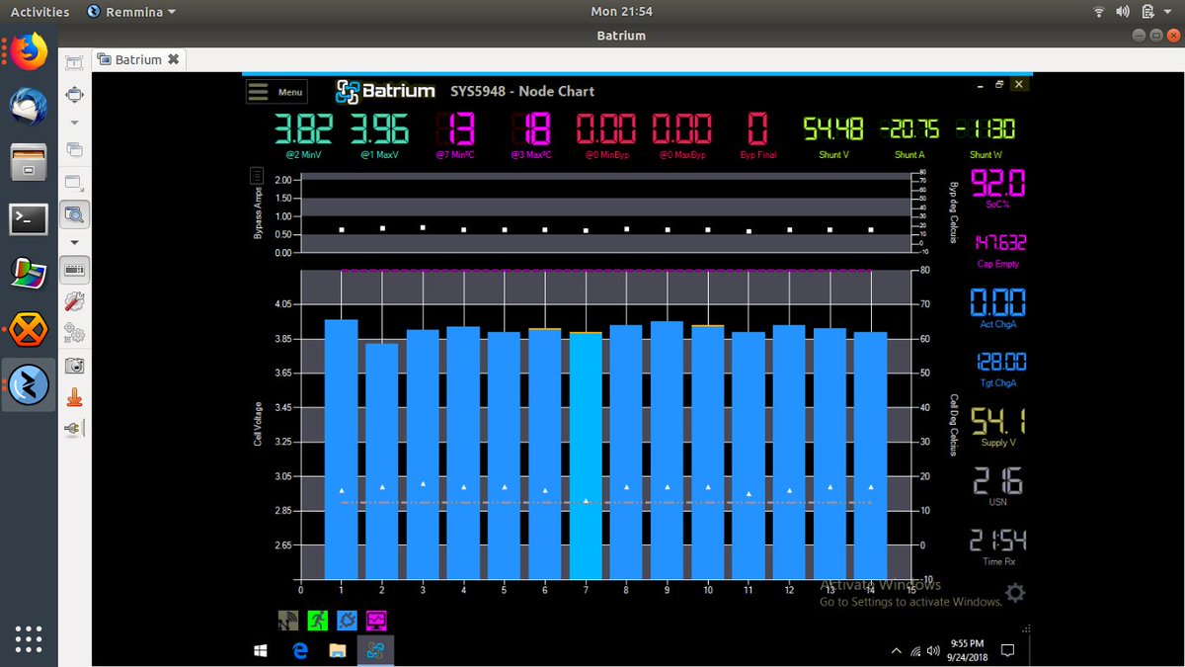Open the Windows Start button
This screenshot has height=667, width=1185.
coord(262,650)
